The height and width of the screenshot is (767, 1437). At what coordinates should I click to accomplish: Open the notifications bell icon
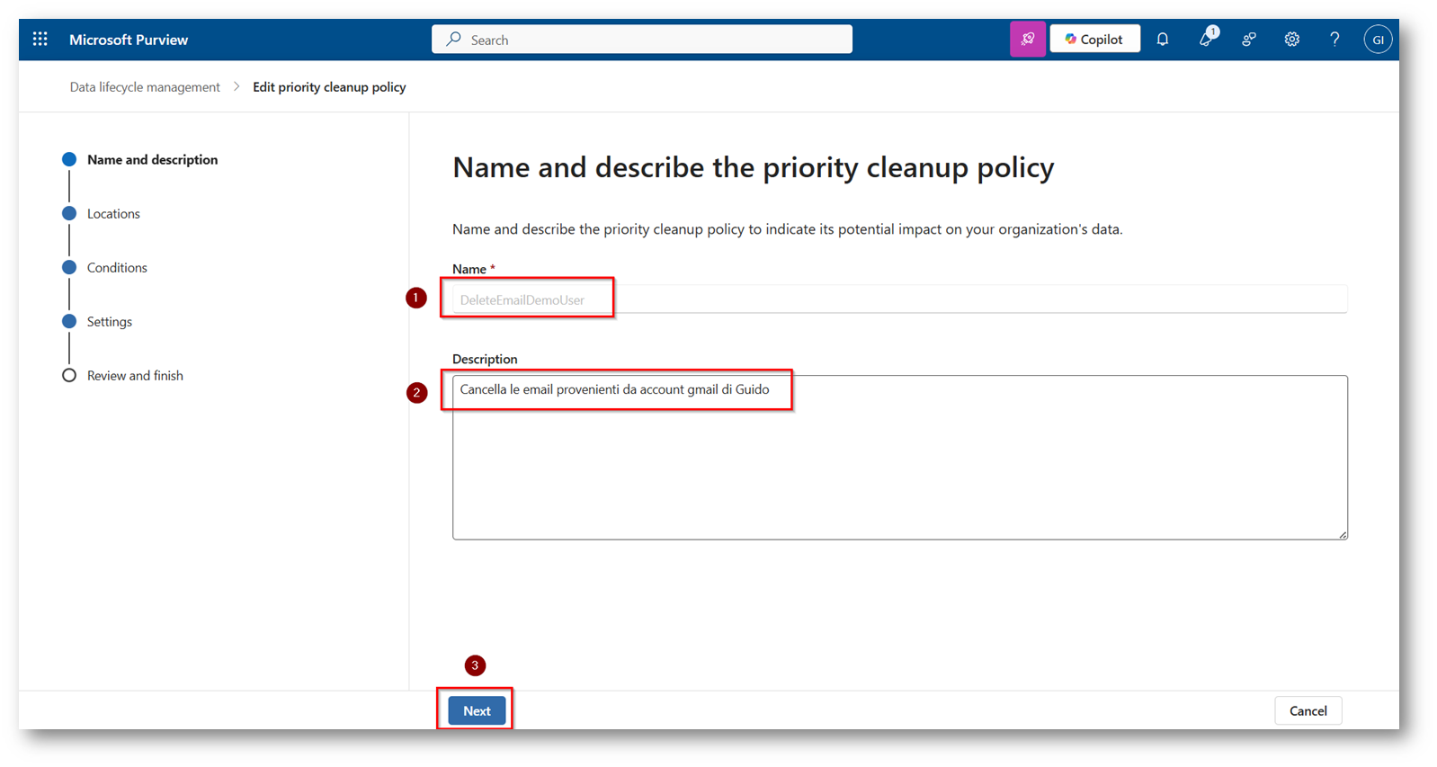coord(1163,40)
